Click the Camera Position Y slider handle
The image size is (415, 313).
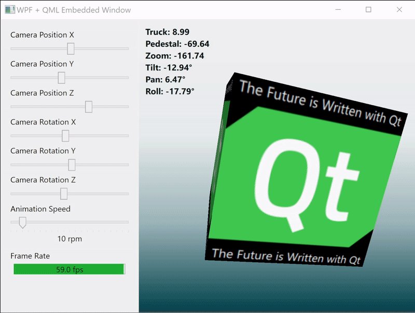pos(62,78)
